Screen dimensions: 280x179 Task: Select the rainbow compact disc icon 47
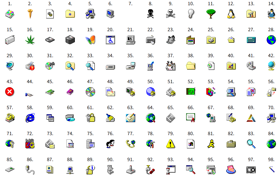coord(90,92)
